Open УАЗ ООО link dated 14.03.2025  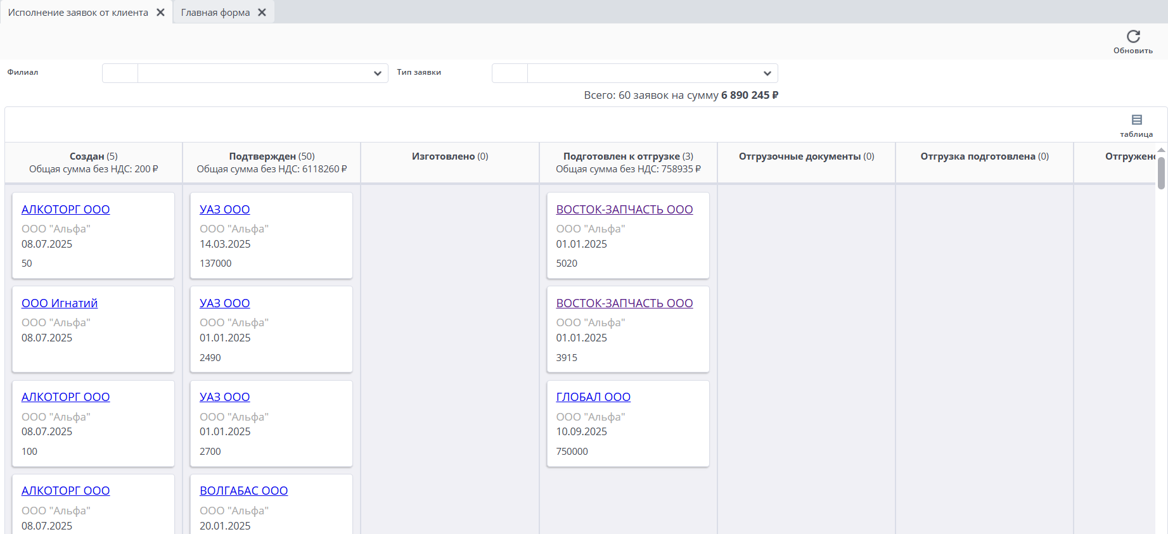tap(224, 210)
